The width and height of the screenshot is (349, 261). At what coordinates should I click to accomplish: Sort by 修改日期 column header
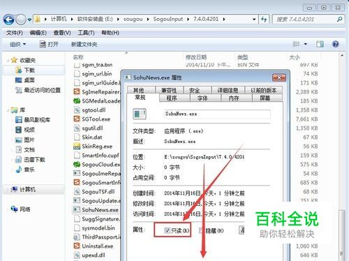[196, 57]
